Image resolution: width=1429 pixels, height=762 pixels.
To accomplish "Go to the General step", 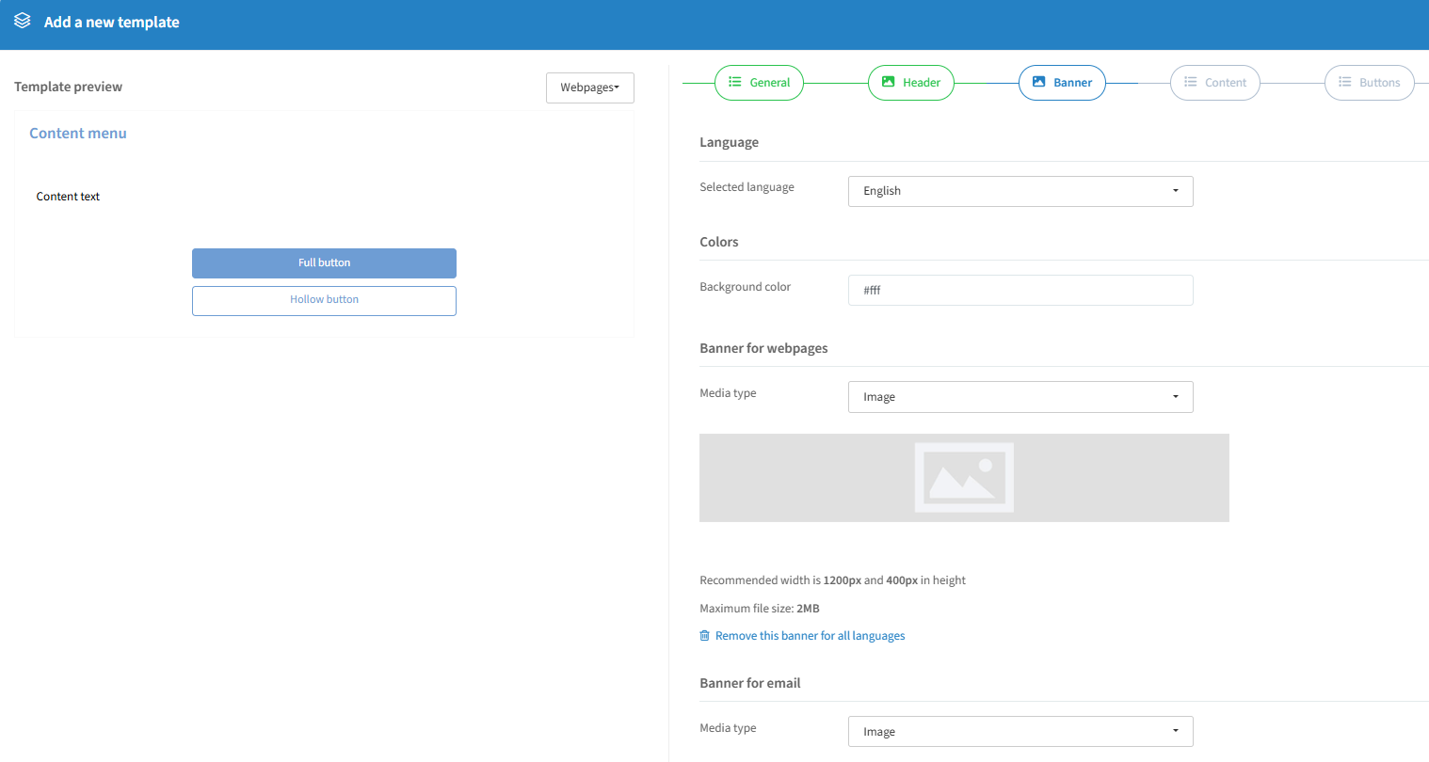I will (759, 83).
